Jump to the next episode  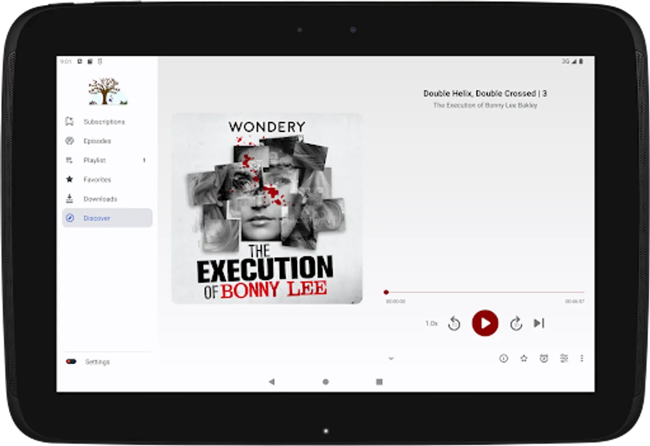(x=539, y=323)
